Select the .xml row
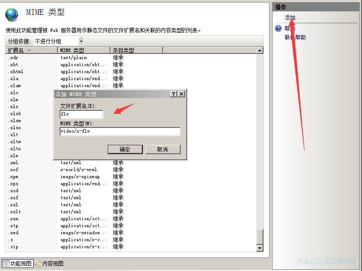The width and height of the screenshot is (362, 271). click(131, 163)
